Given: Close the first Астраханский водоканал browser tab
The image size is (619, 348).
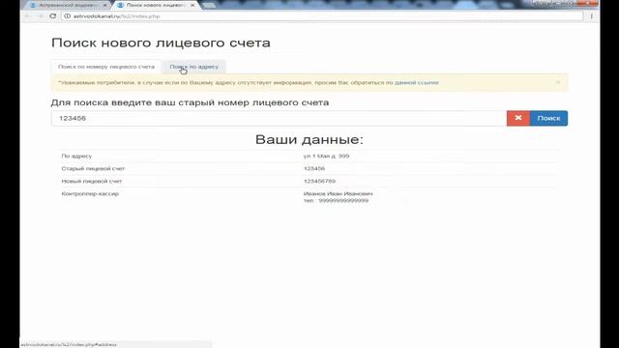Looking at the screenshot, I should pos(105,5).
